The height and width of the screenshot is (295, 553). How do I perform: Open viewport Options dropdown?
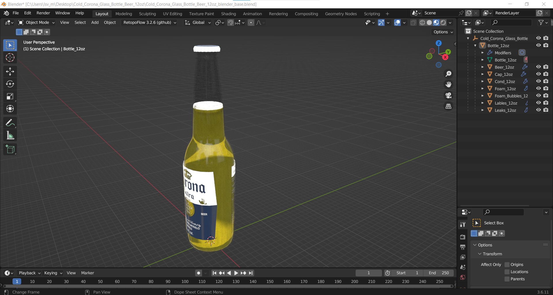(443, 32)
